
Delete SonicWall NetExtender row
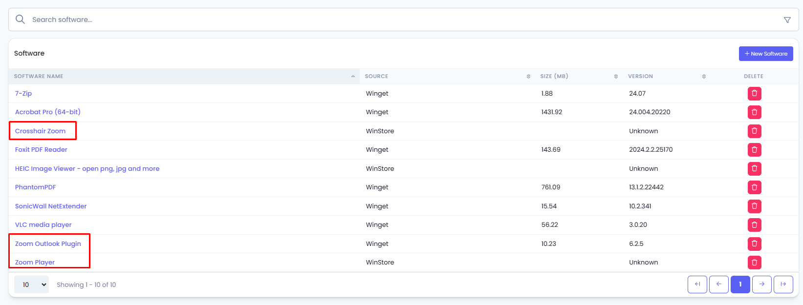754,206
